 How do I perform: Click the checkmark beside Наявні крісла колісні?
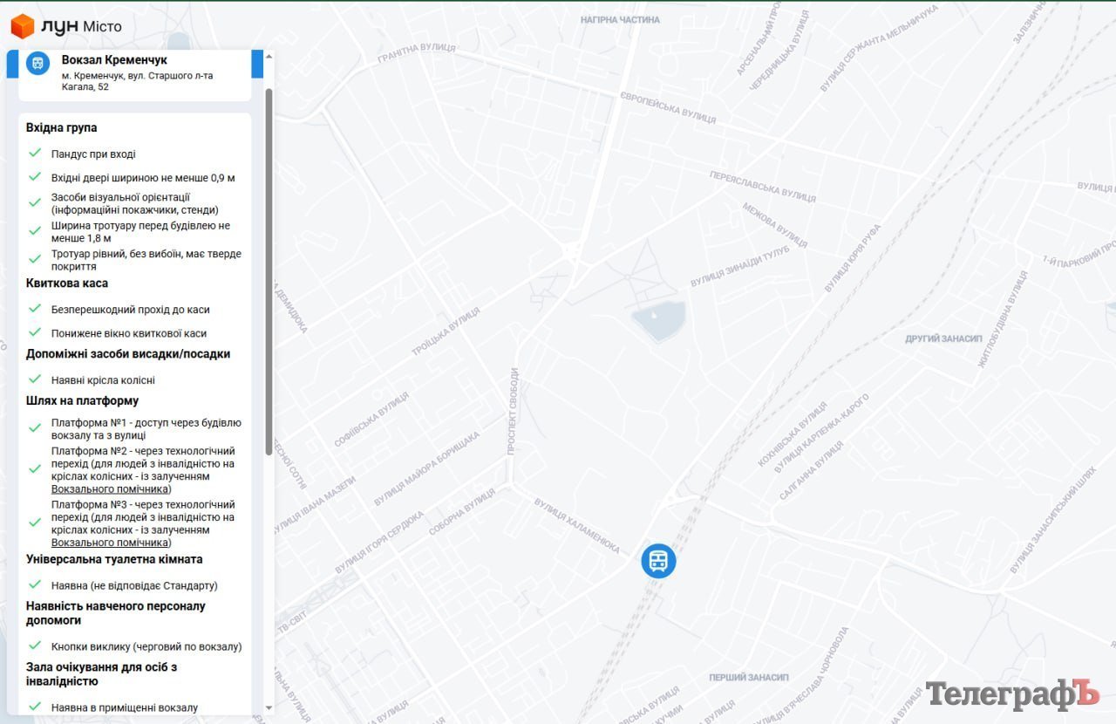tap(35, 379)
